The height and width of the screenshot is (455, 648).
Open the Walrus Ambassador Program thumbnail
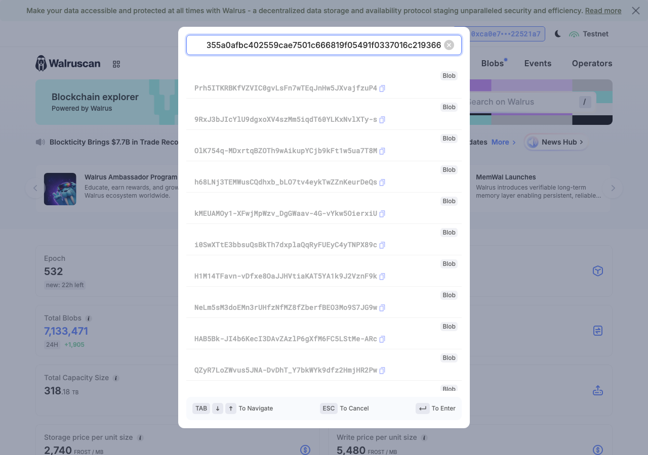(x=60, y=189)
